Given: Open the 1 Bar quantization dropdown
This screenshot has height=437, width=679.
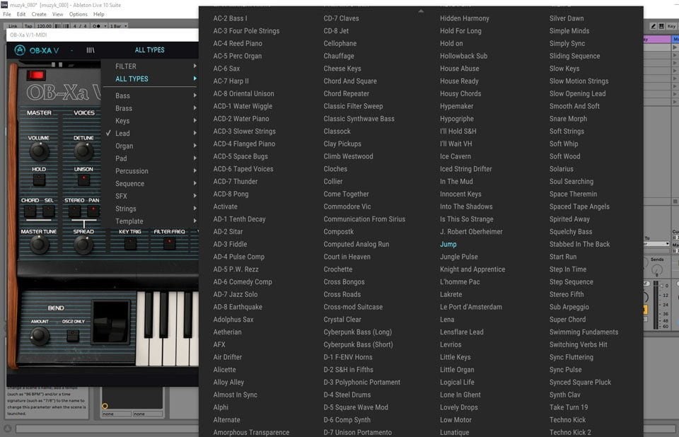Looking at the screenshot, I should 119,26.
